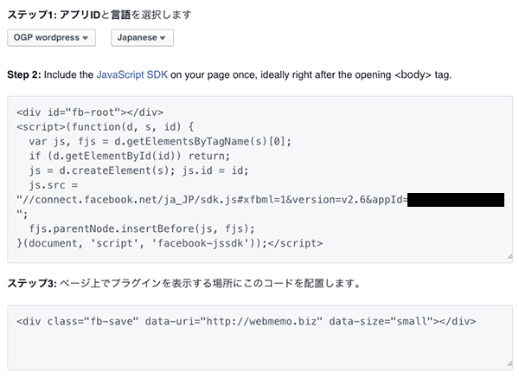Click the 'fjs.parentNode.insertBefore(js, fjs);' line
The width and height of the screenshot is (519, 379).
(x=142, y=228)
